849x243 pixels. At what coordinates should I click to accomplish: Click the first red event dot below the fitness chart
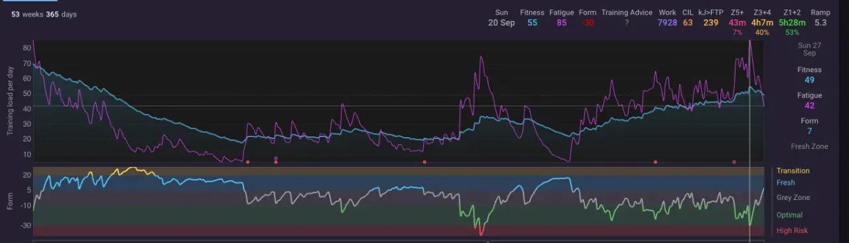coord(247,162)
